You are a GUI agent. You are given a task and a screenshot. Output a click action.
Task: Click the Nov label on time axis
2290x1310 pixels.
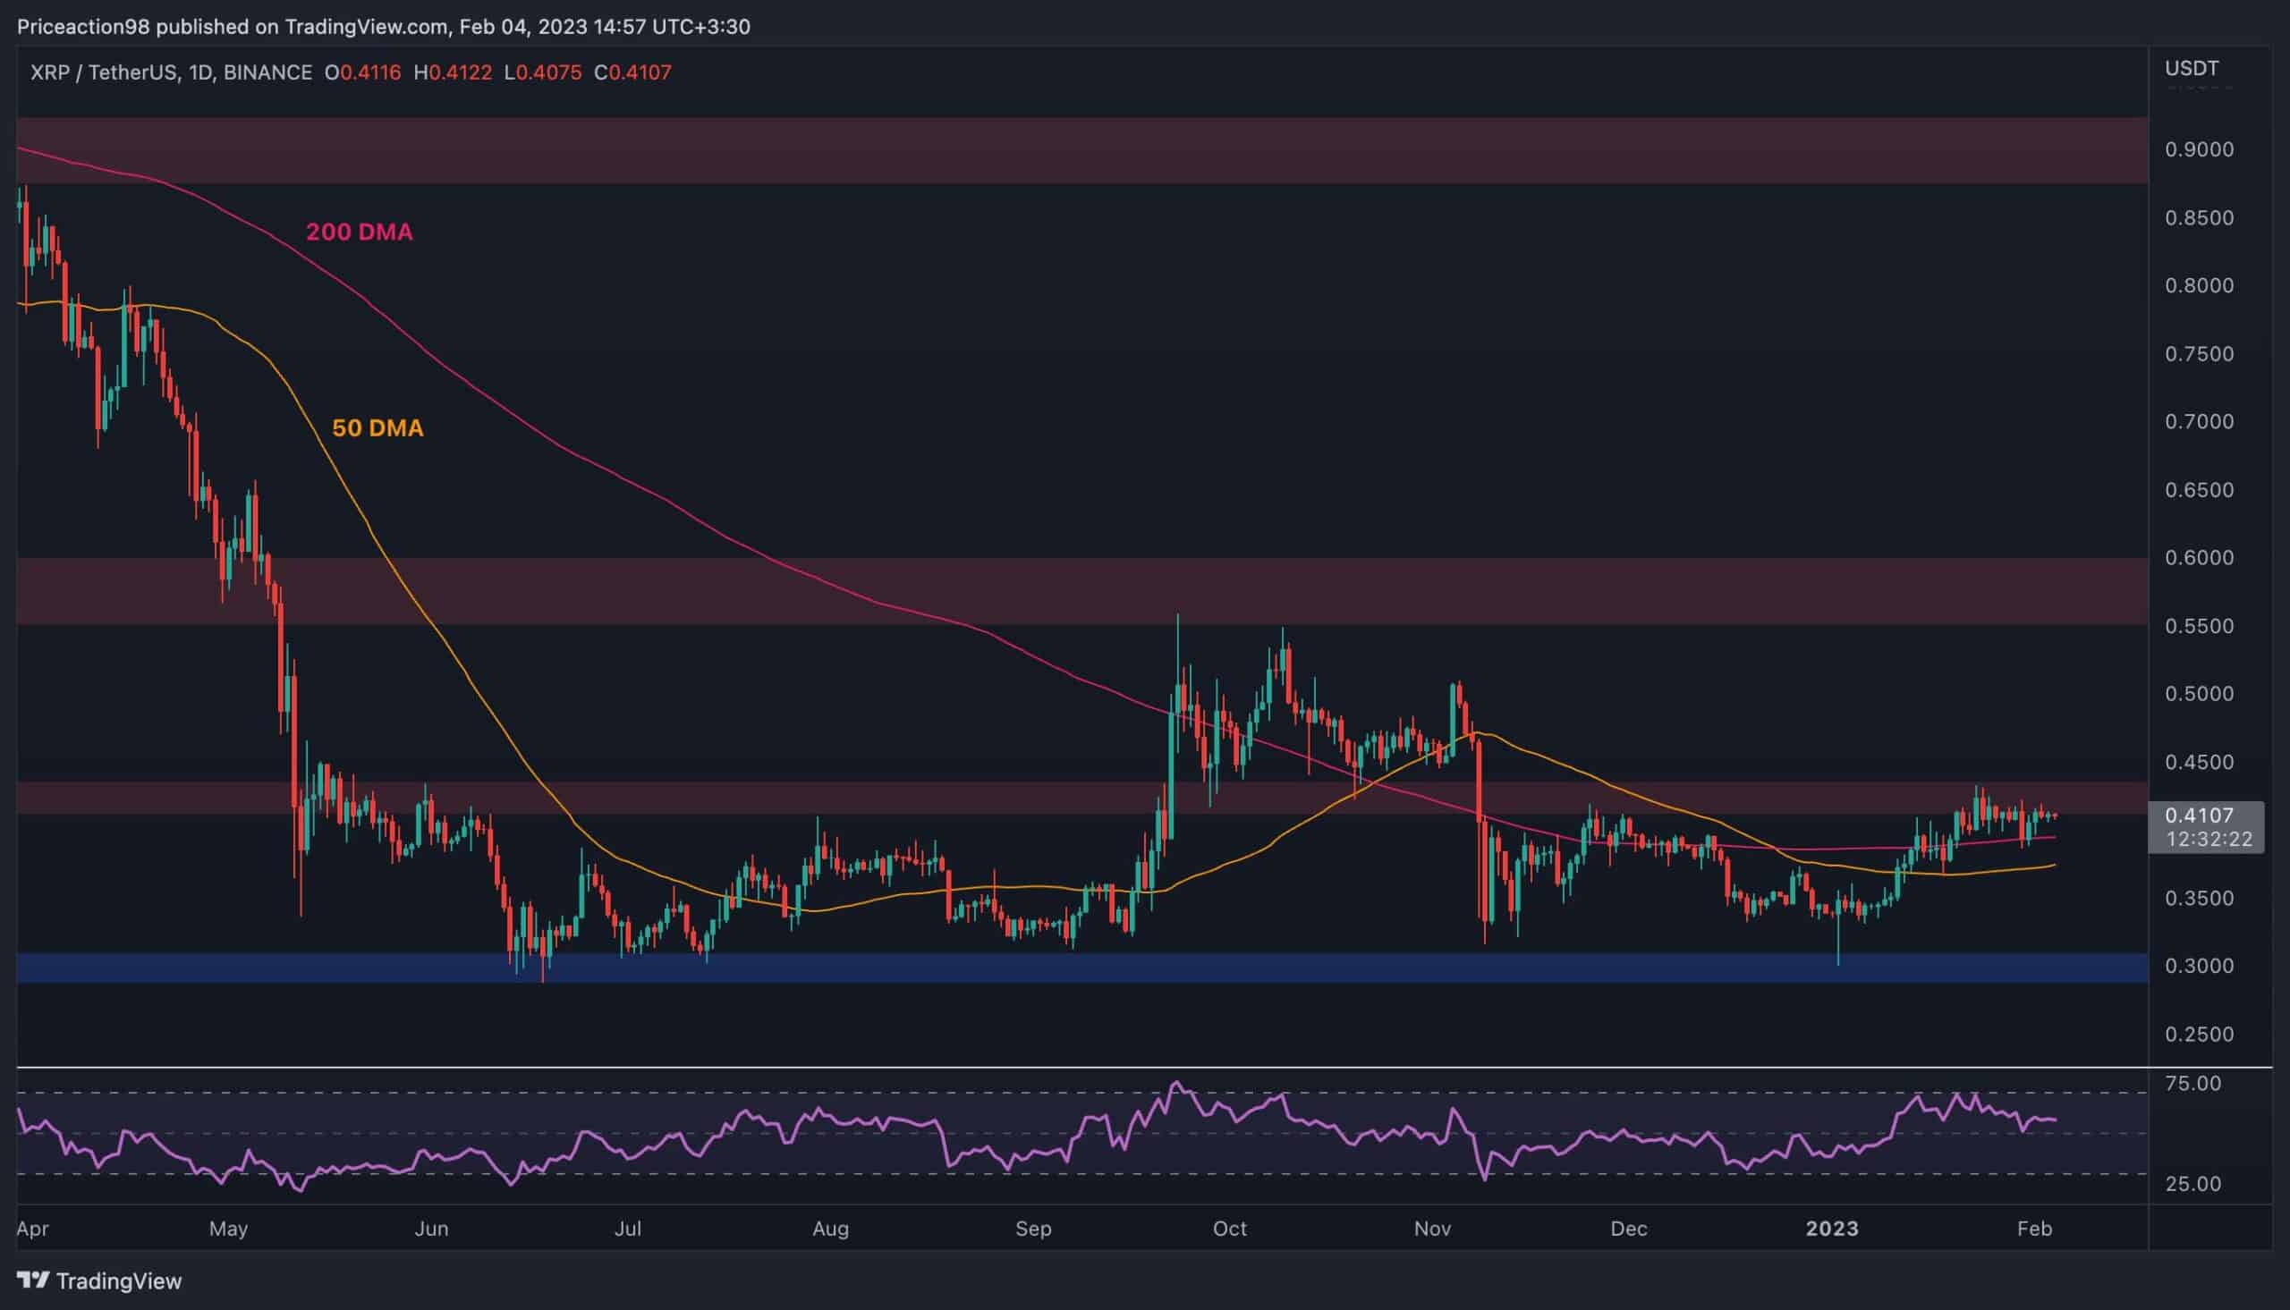pos(1432,1229)
